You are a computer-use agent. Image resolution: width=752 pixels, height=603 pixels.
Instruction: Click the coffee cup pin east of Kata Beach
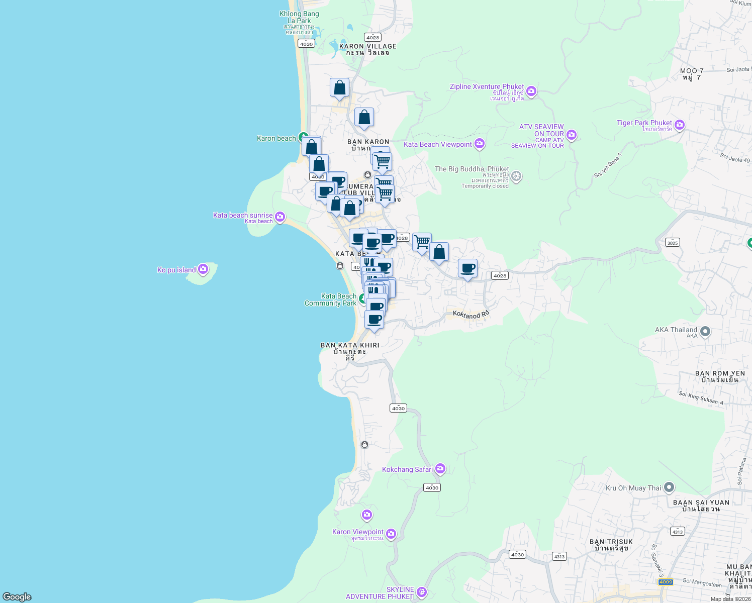click(x=468, y=268)
